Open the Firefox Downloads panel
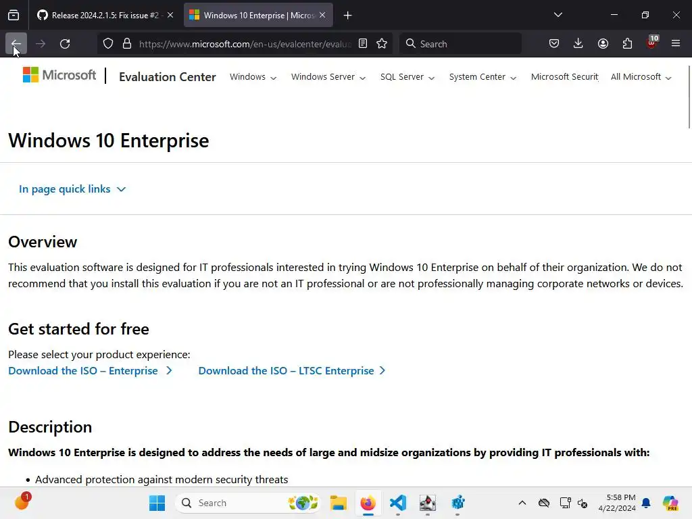This screenshot has width=692, height=519. point(578,44)
